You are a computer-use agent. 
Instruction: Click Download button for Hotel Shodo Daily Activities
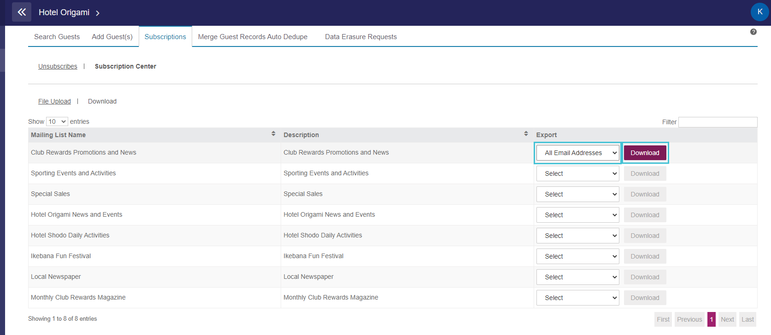tap(645, 236)
